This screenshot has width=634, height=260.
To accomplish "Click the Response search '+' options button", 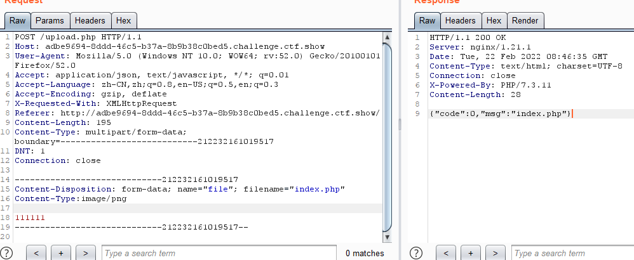I will tap(471, 253).
